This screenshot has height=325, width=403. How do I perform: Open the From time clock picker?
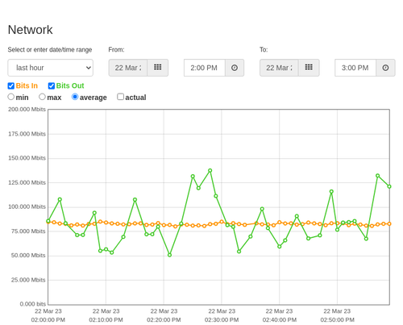coord(235,68)
